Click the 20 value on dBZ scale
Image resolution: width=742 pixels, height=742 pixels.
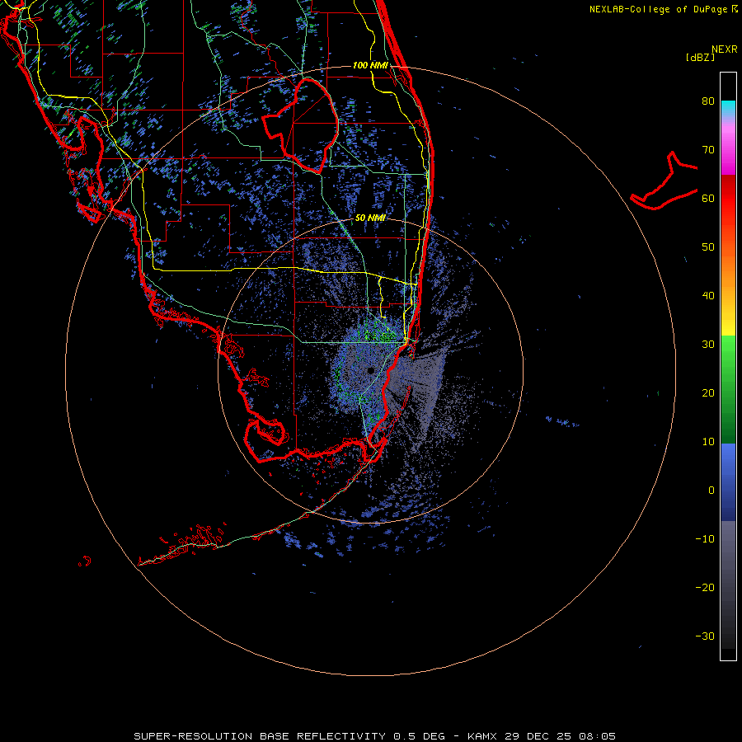(708, 393)
